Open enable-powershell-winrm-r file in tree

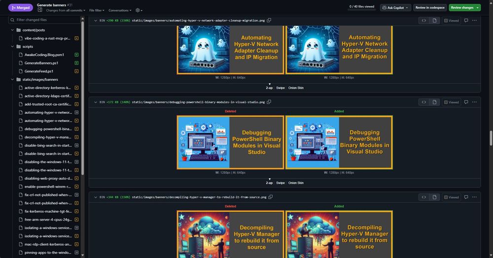coord(47,187)
